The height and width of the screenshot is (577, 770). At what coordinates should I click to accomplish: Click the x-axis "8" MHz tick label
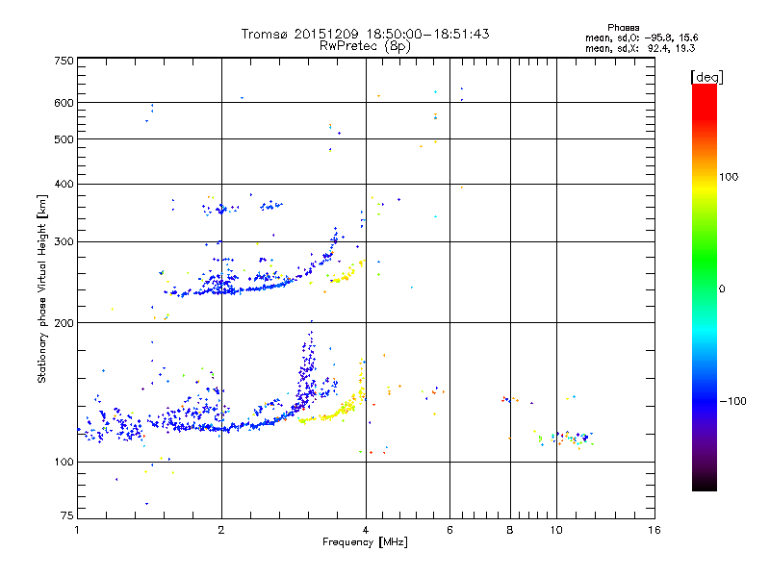click(510, 530)
